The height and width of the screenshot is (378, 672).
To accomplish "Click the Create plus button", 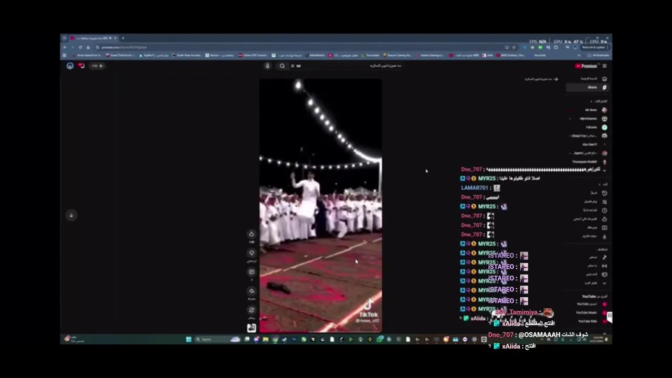I will click(98, 66).
